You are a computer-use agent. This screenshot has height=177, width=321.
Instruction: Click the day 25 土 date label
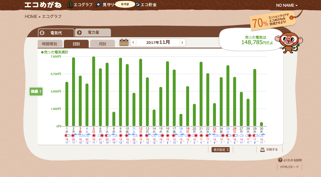pos(228,130)
